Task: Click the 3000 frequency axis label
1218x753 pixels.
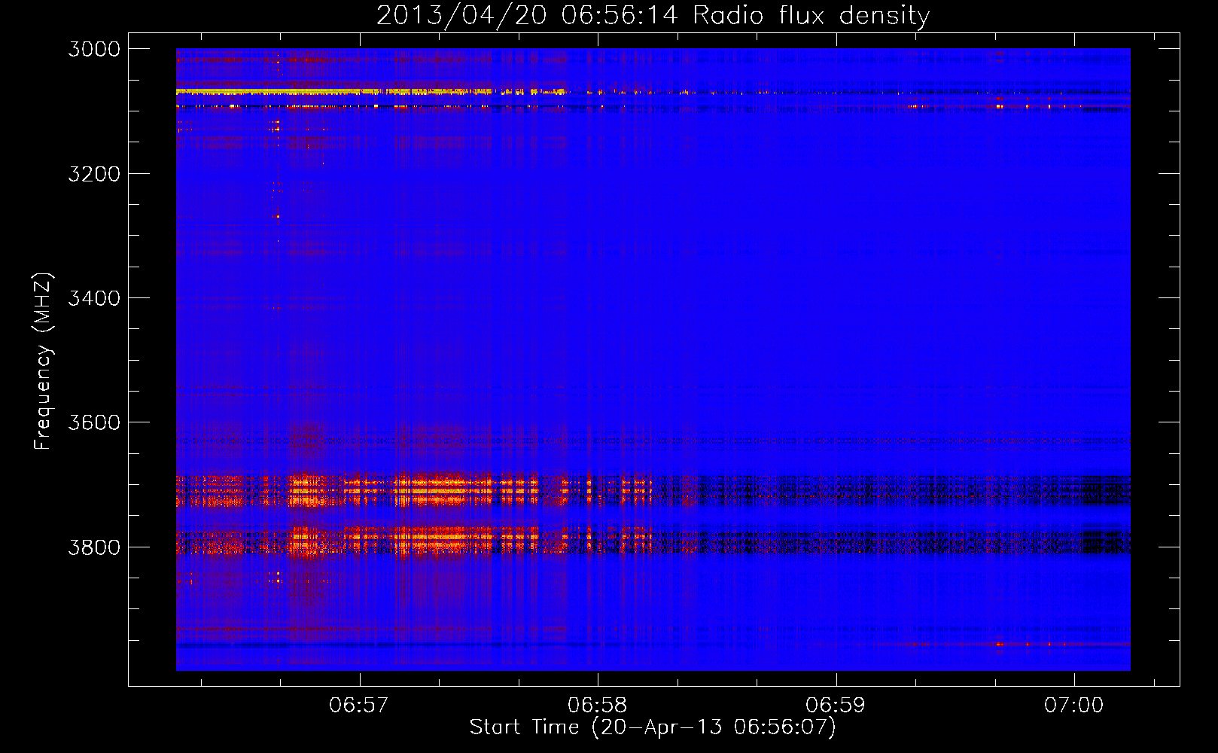Action: [94, 49]
